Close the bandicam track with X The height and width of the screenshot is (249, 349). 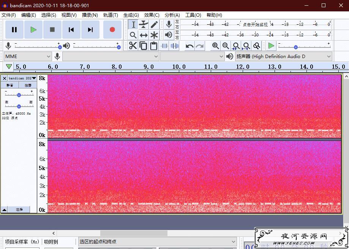[x=4, y=78]
